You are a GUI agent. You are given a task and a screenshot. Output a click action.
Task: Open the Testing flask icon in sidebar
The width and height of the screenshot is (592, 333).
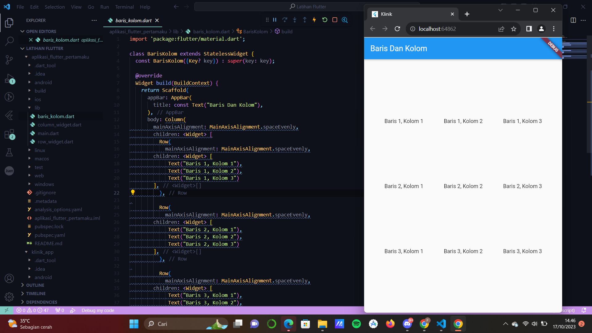(x=9, y=152)
